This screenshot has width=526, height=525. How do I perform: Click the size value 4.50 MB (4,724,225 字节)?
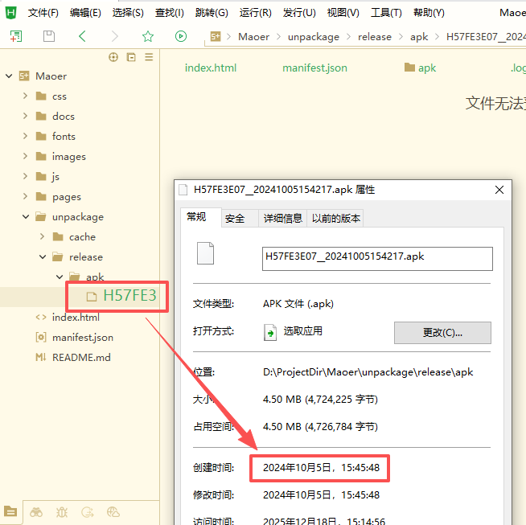pyautogui.click(x=320, y=400)
